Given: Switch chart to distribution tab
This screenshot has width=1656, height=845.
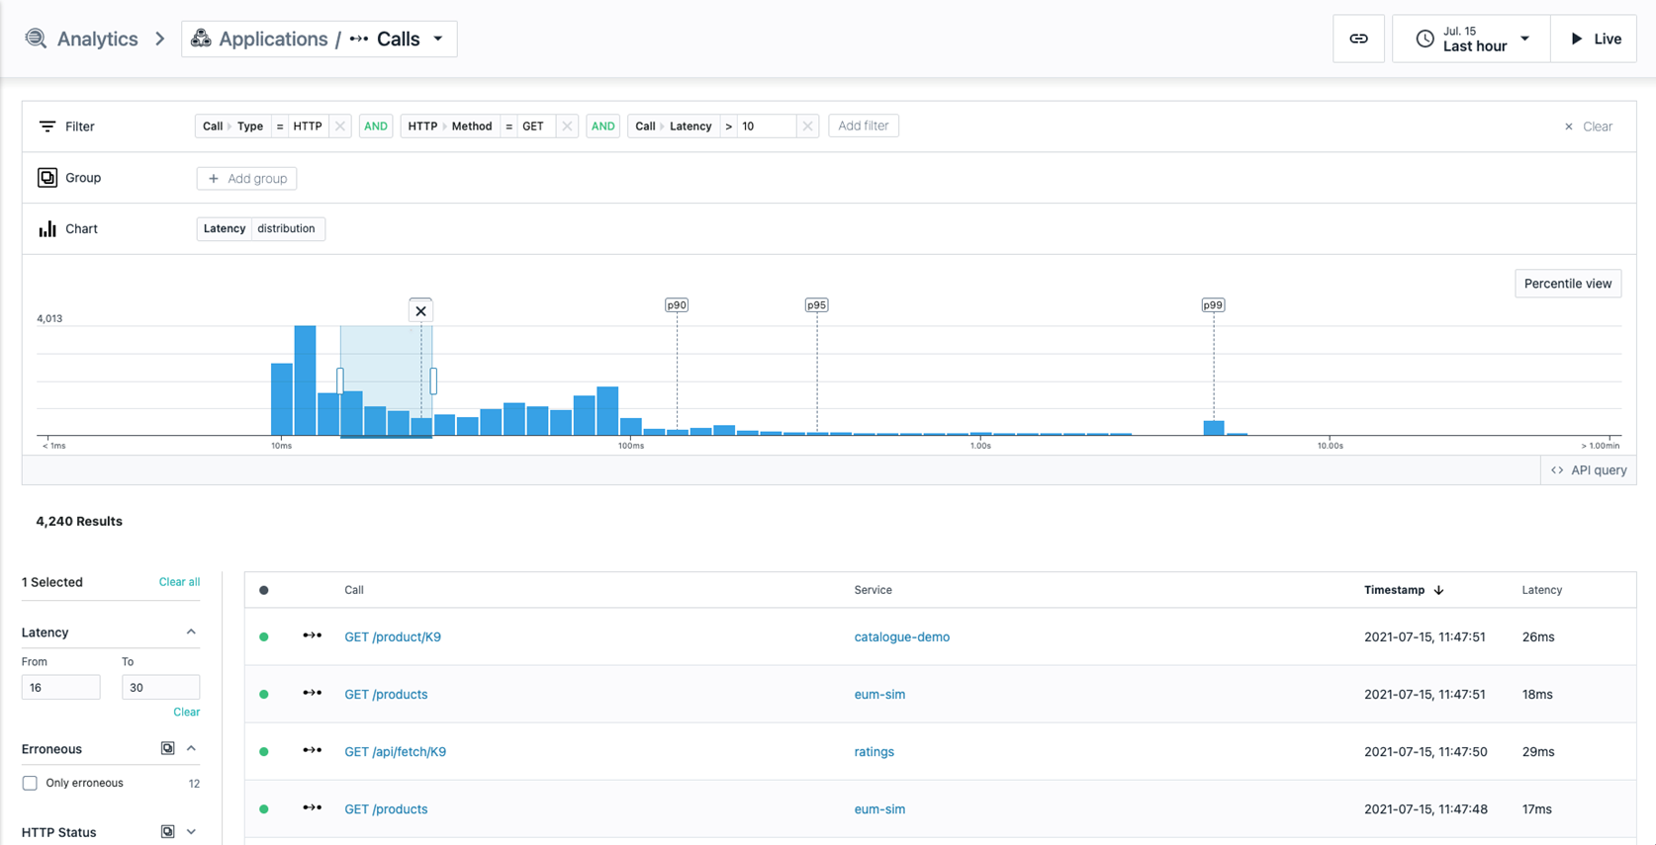Looking at the screenshot, I should (286, 228).
